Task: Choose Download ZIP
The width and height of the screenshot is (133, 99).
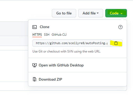Action: pos(77,79)
